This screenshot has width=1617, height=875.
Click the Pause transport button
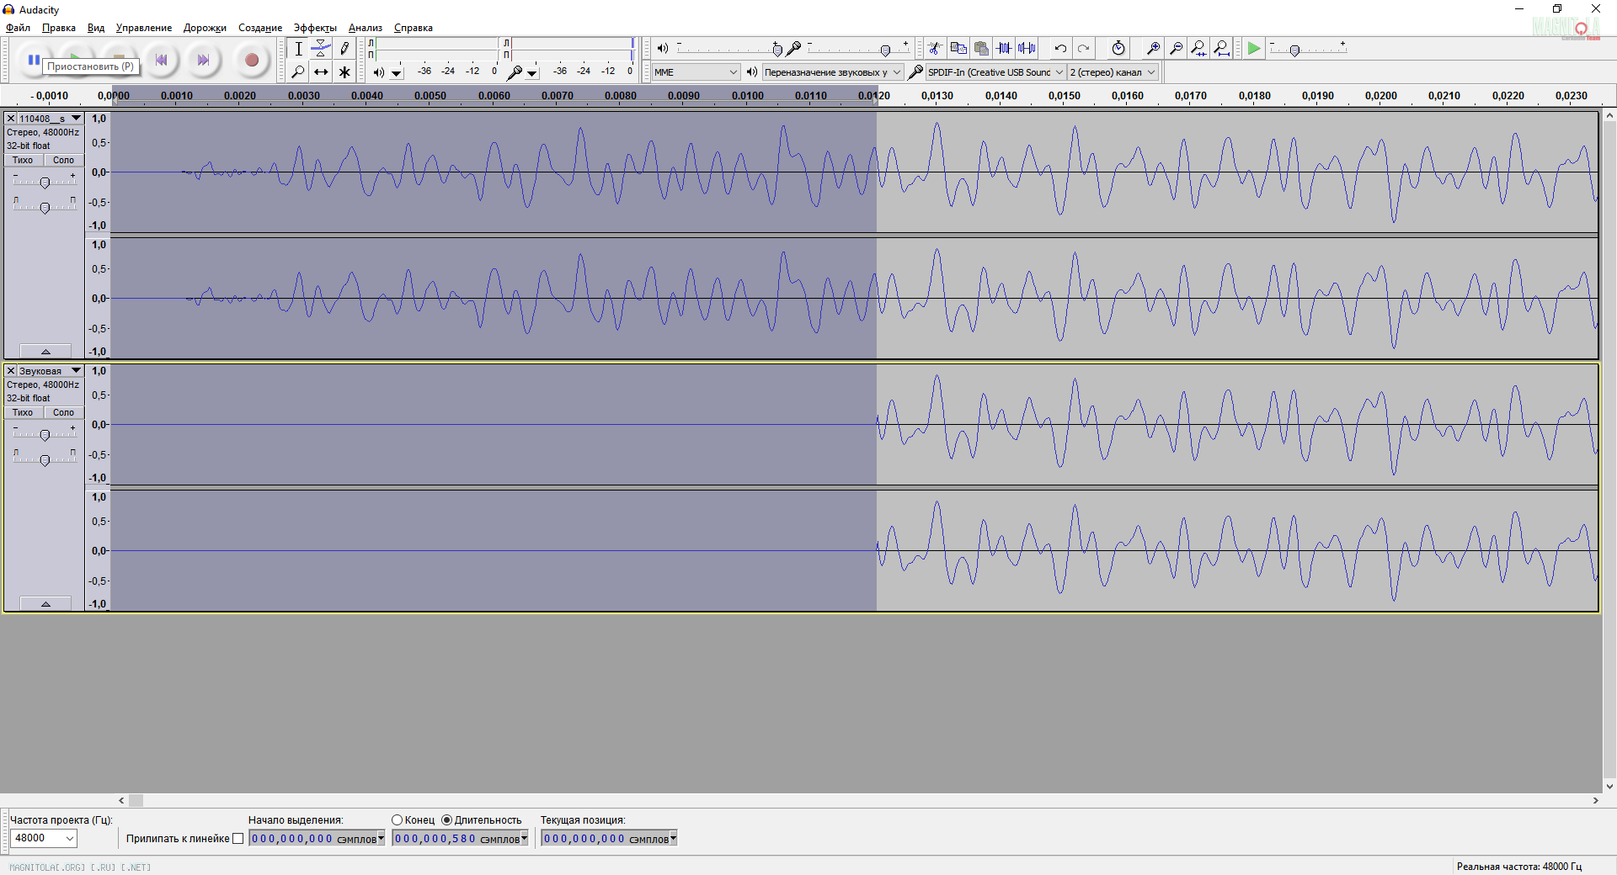point(34,60)
